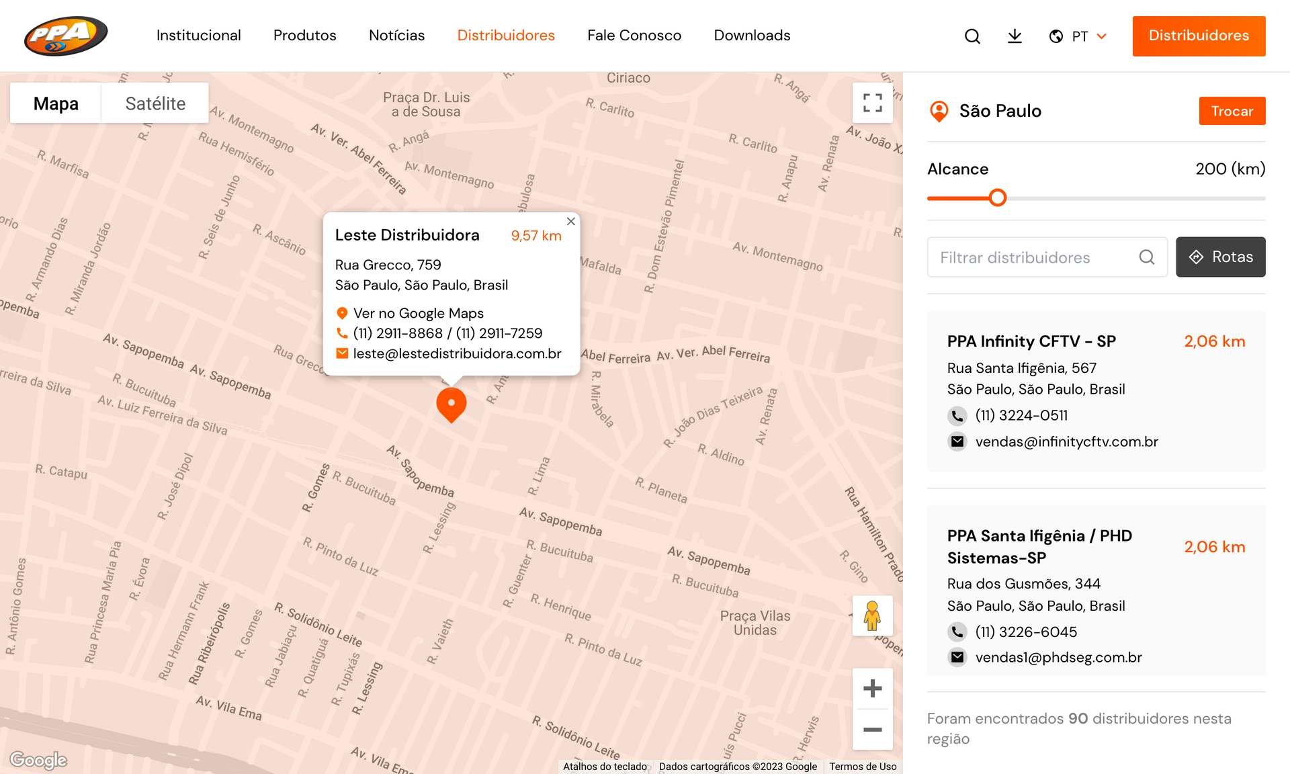Zoom out on the map
Screen dimensions: 1290x774
pyautogui.click(x=872, y=730)
